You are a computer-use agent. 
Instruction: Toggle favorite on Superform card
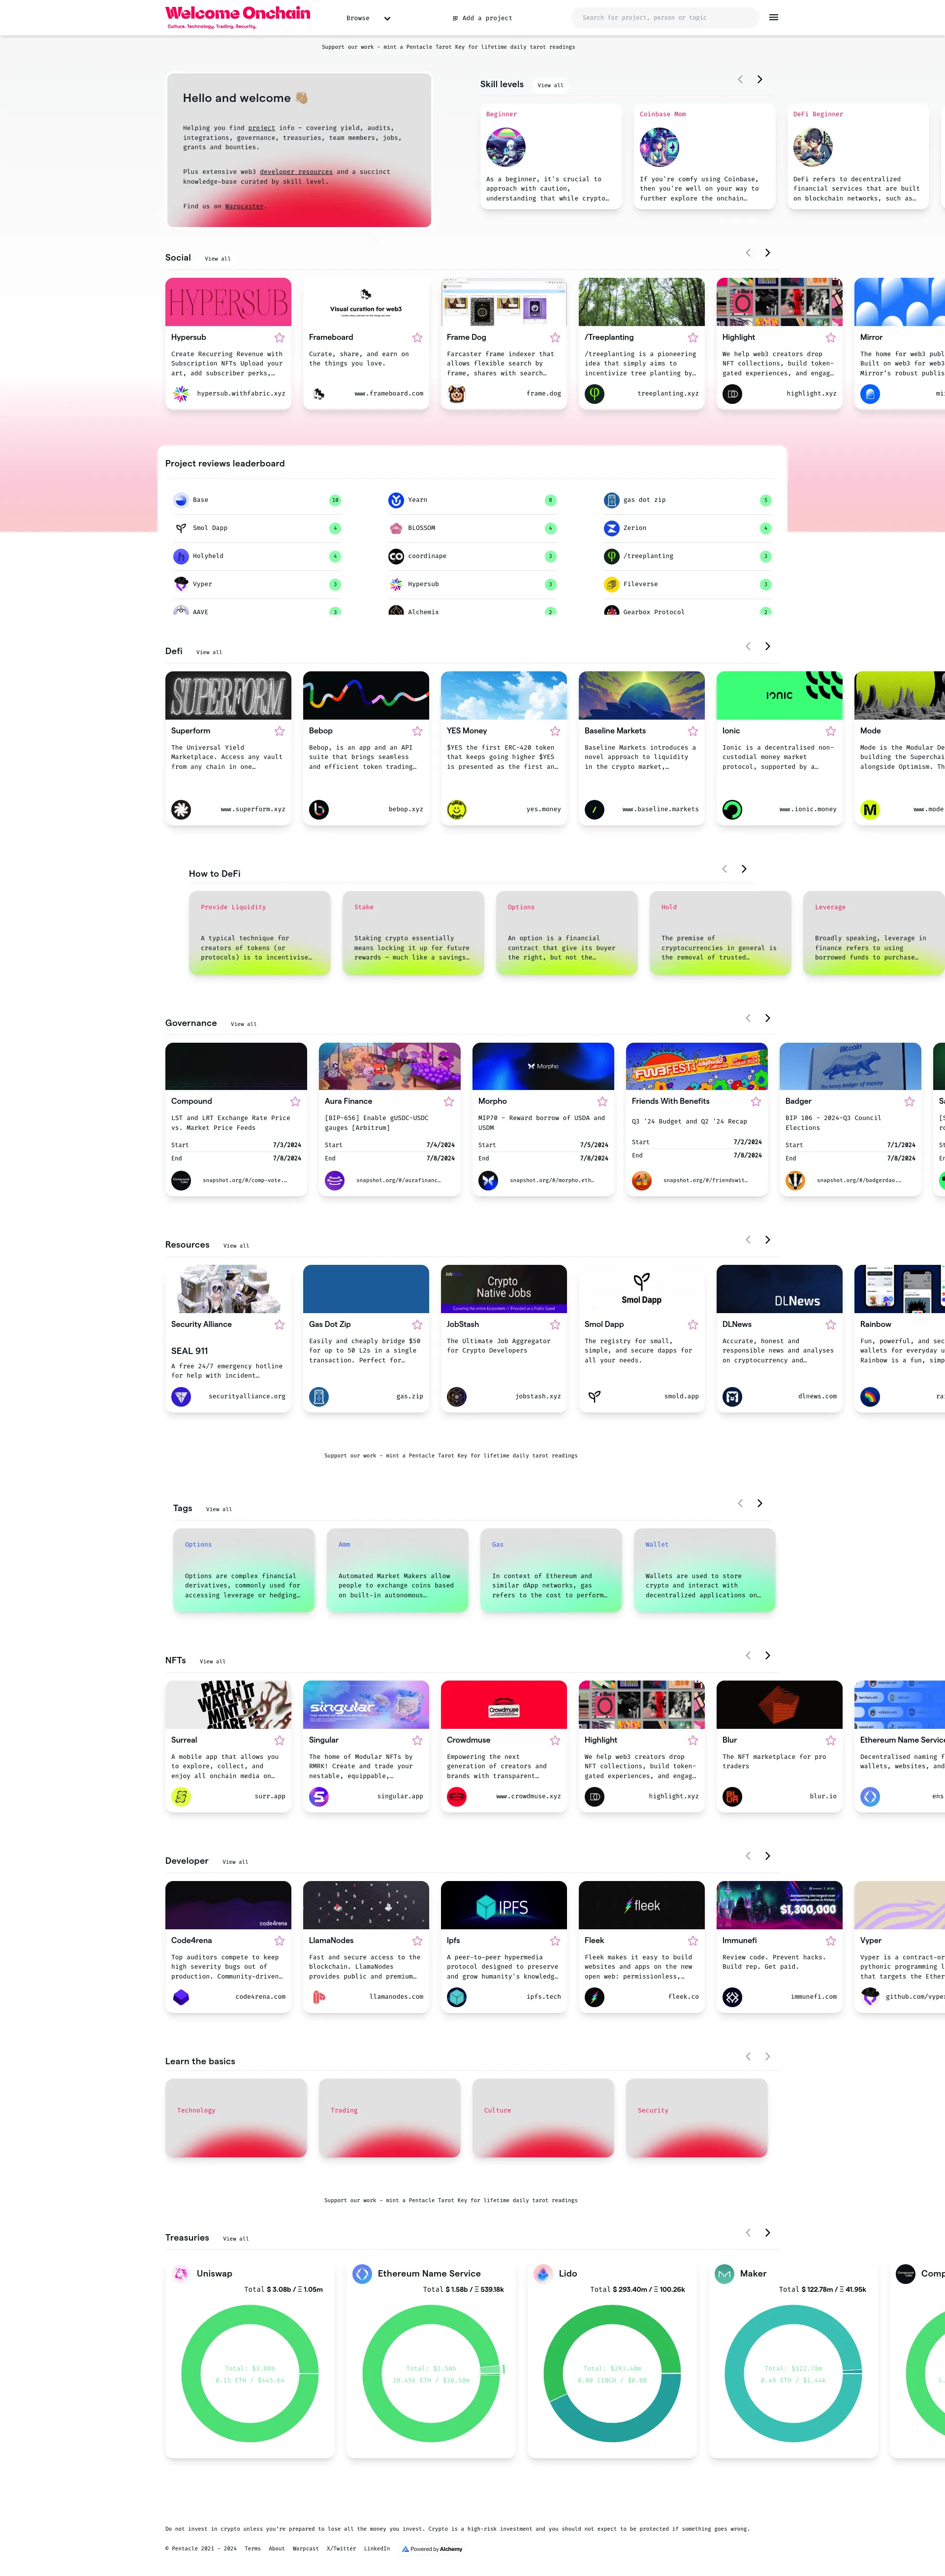click(280, 731)
